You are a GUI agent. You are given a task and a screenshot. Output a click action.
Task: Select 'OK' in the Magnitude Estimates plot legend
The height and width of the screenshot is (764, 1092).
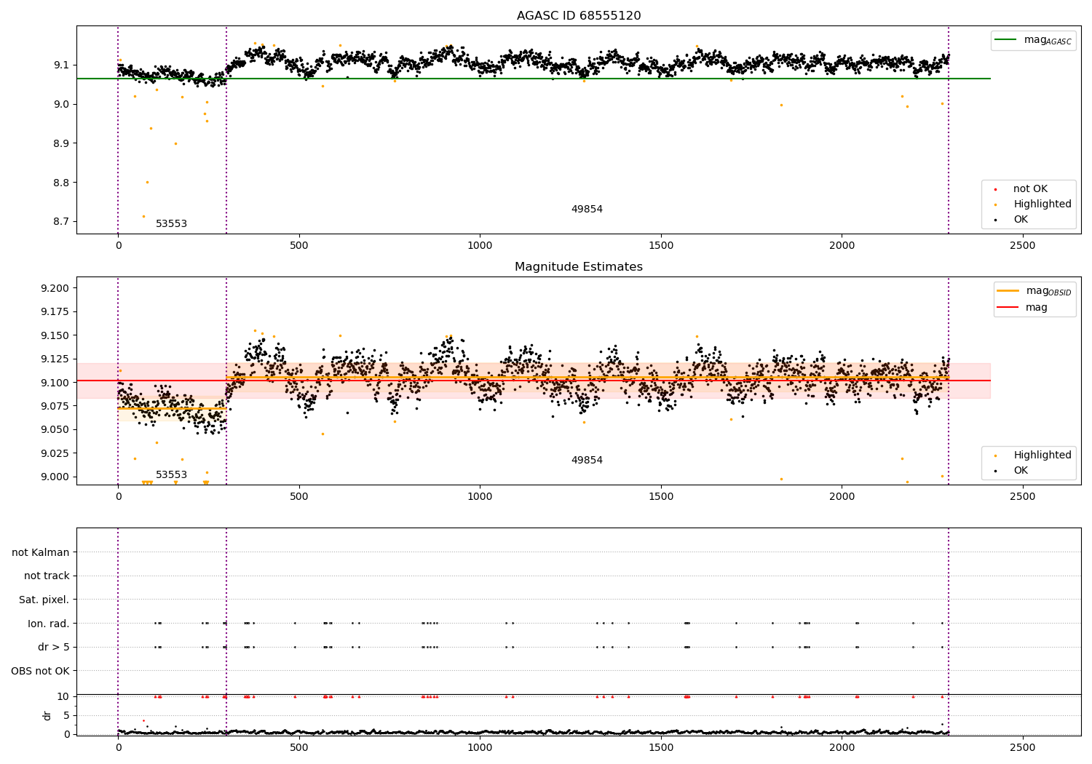[x=1021, y=471]
